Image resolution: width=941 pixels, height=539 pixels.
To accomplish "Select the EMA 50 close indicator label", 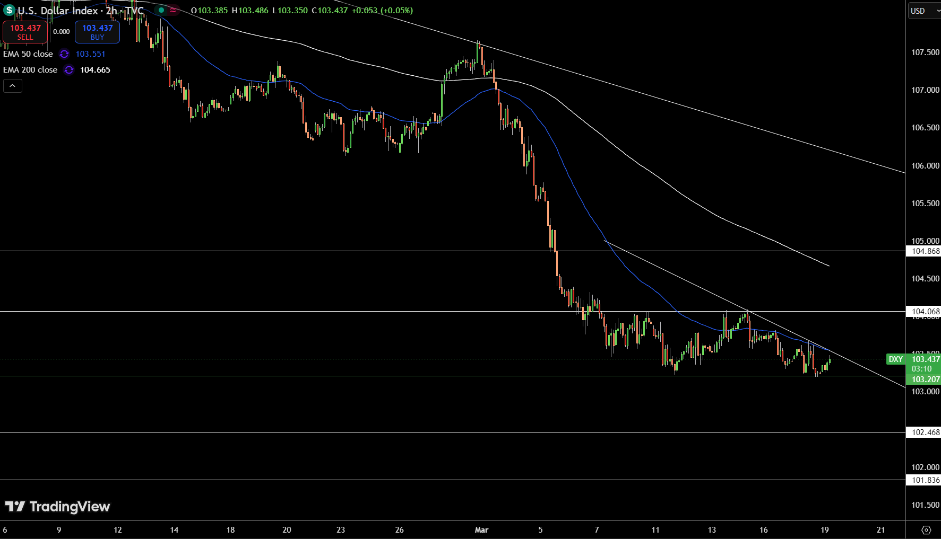I will [x=28, y=54].
